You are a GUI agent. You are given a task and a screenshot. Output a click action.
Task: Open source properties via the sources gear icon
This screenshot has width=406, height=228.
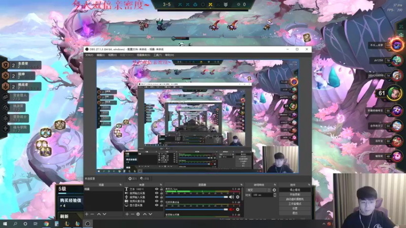(x=138, y=214)
